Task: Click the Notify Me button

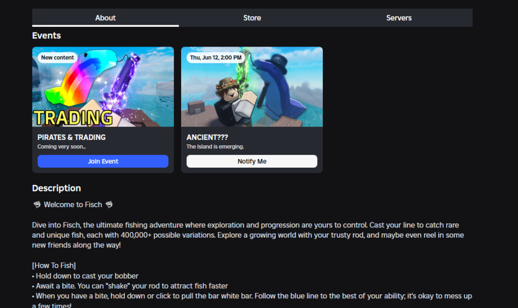Action: click(x=252, y=162)
